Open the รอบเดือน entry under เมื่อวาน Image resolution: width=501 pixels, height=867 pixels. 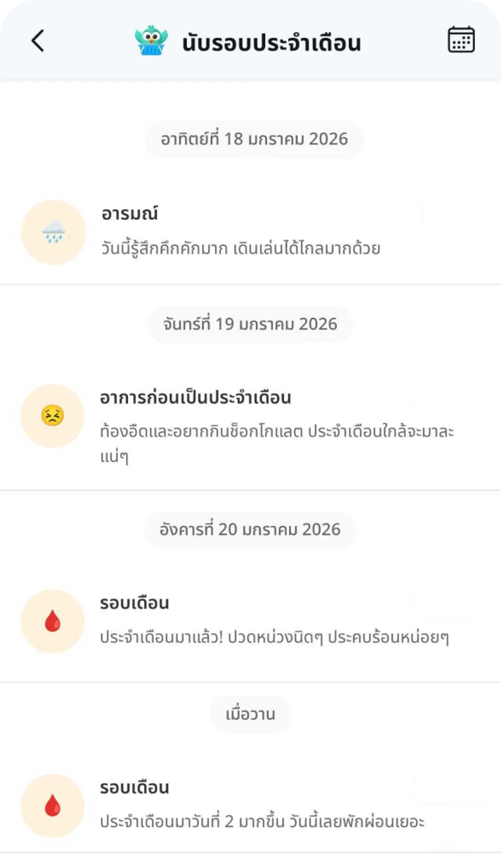coord(134,788)
